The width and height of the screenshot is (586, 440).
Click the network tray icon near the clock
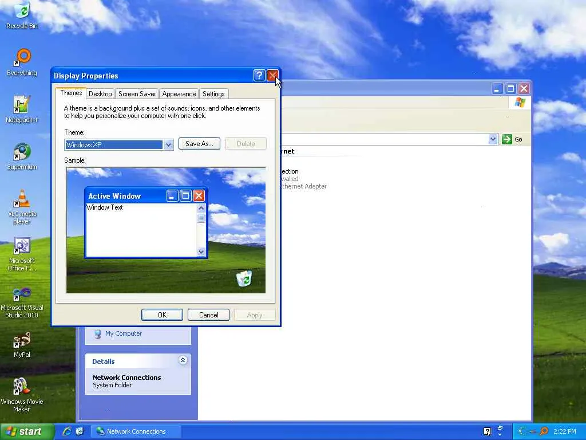coord(523,431)
